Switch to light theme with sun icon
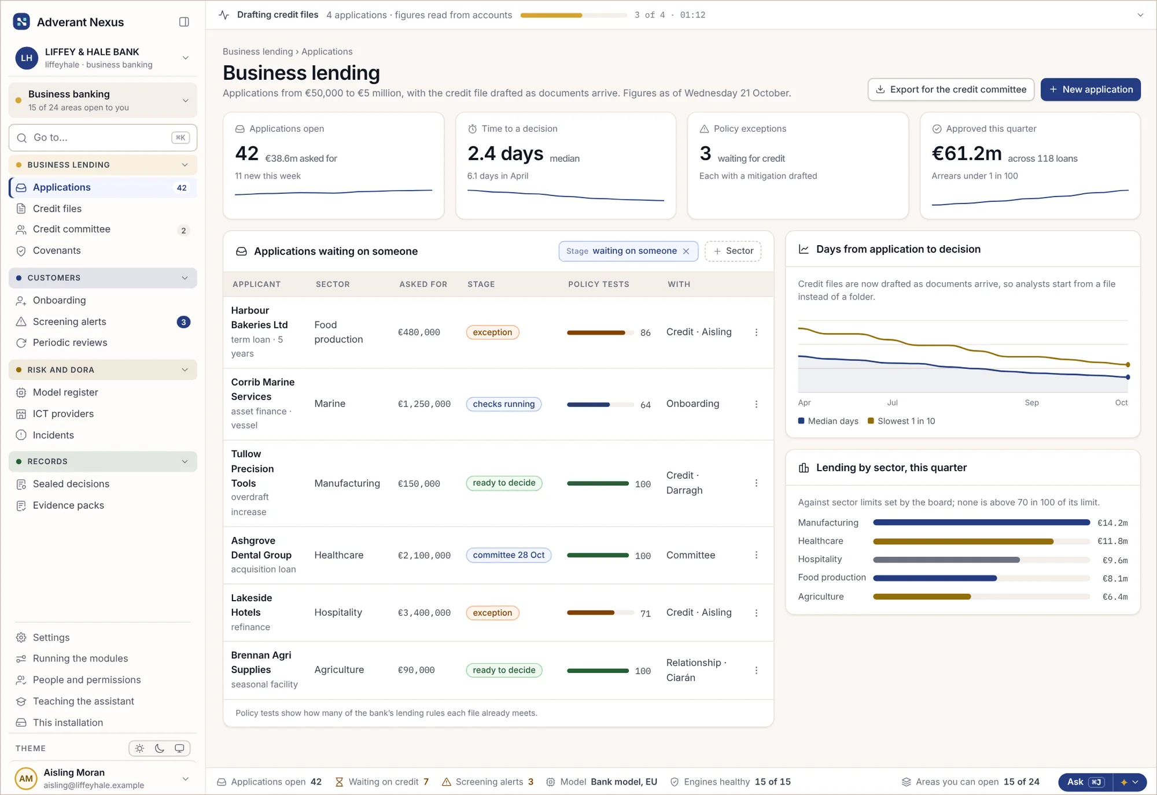Screen dimensions: 1157x795 click(139, 748)
